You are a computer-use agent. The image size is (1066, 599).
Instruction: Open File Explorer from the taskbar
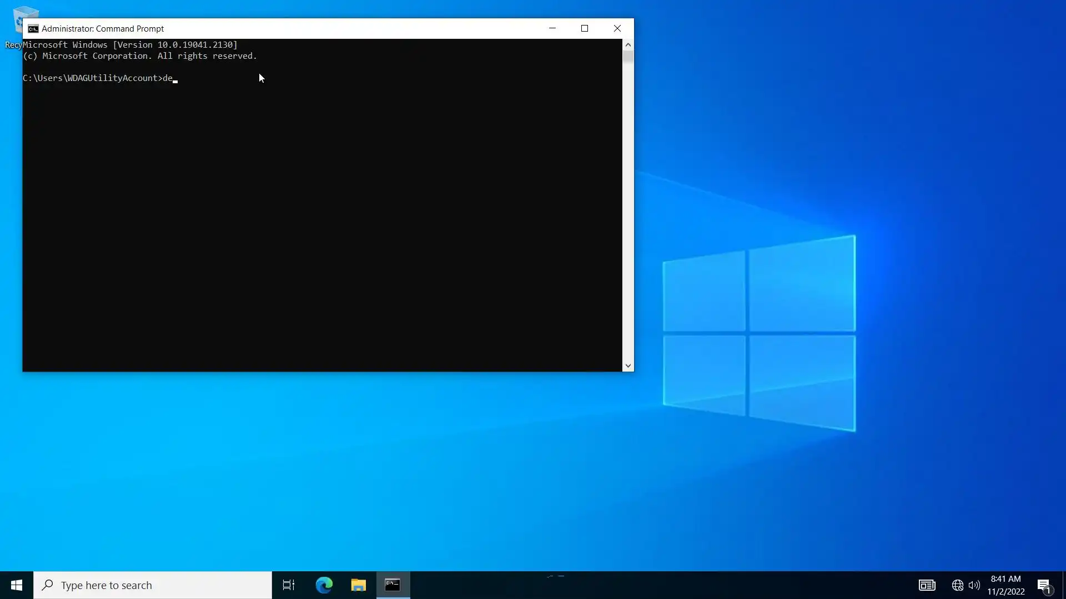(359, 585)
